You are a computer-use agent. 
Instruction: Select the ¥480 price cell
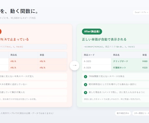pos(145,61)
